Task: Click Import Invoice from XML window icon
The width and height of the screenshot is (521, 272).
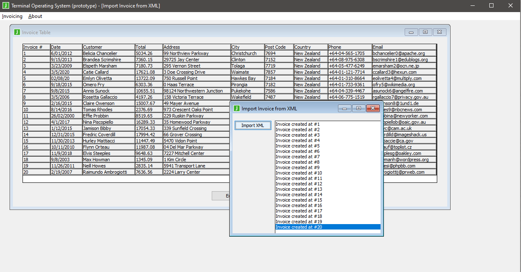Action: click(x=236, y=109)
